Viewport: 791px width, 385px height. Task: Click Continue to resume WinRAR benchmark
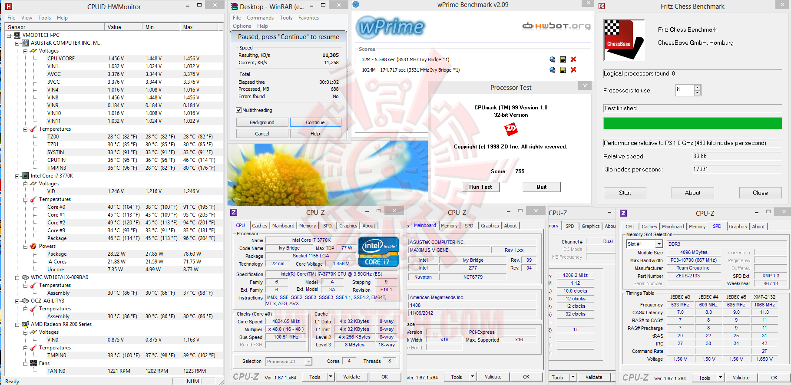315,122
